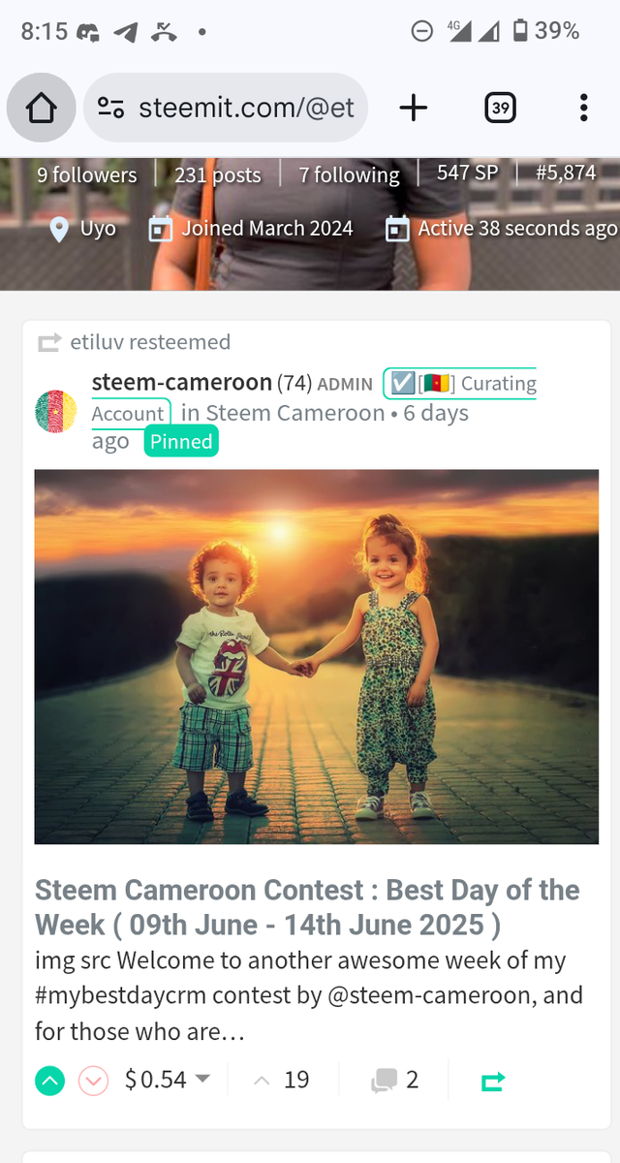The width and height of the screenshot is (620, 1163).
Task: Open the browser three-dot menu
Action: click(583, 108)
